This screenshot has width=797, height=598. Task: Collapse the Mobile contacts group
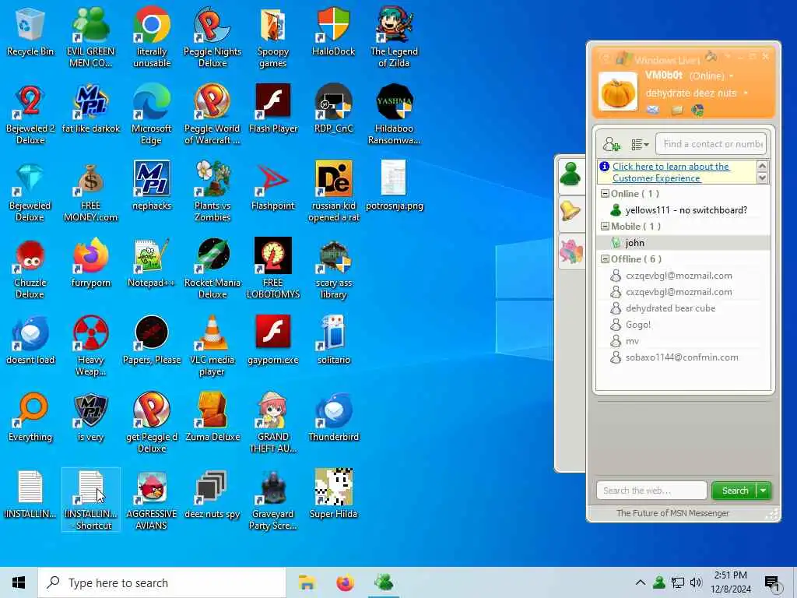coord(605,227)
